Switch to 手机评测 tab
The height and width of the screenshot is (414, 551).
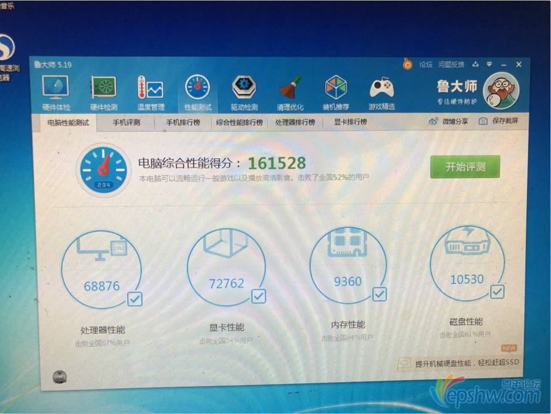[126, 123]
